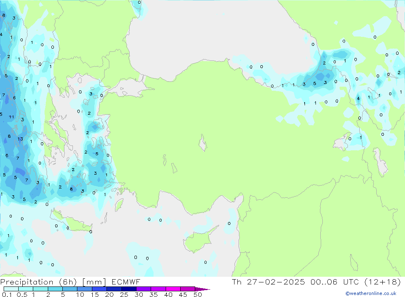Click the '0.5' legend scale label

pos(22,295)
